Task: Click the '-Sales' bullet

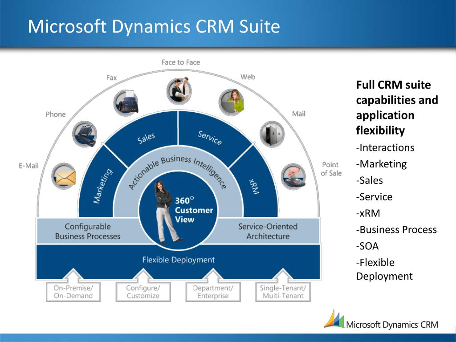Action: 369,181
